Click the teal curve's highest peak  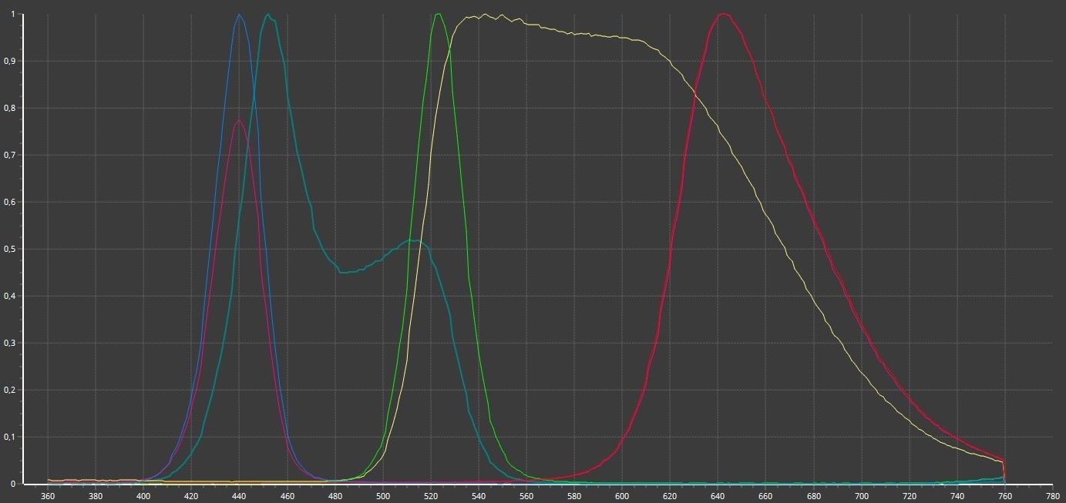click(267, 15)
